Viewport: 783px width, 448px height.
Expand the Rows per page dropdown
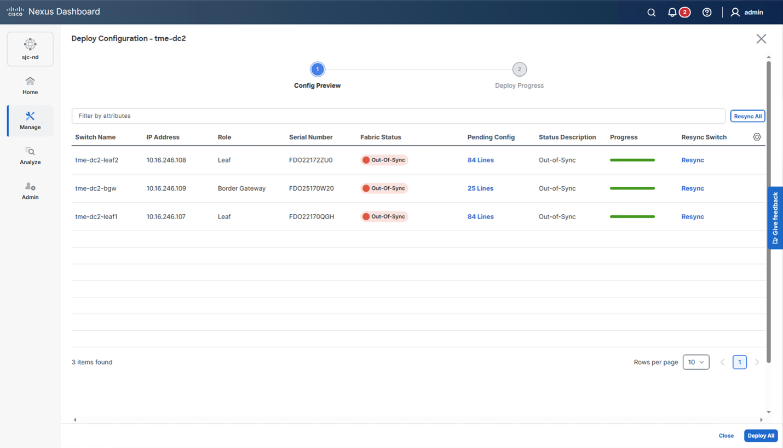pos(696,362)
